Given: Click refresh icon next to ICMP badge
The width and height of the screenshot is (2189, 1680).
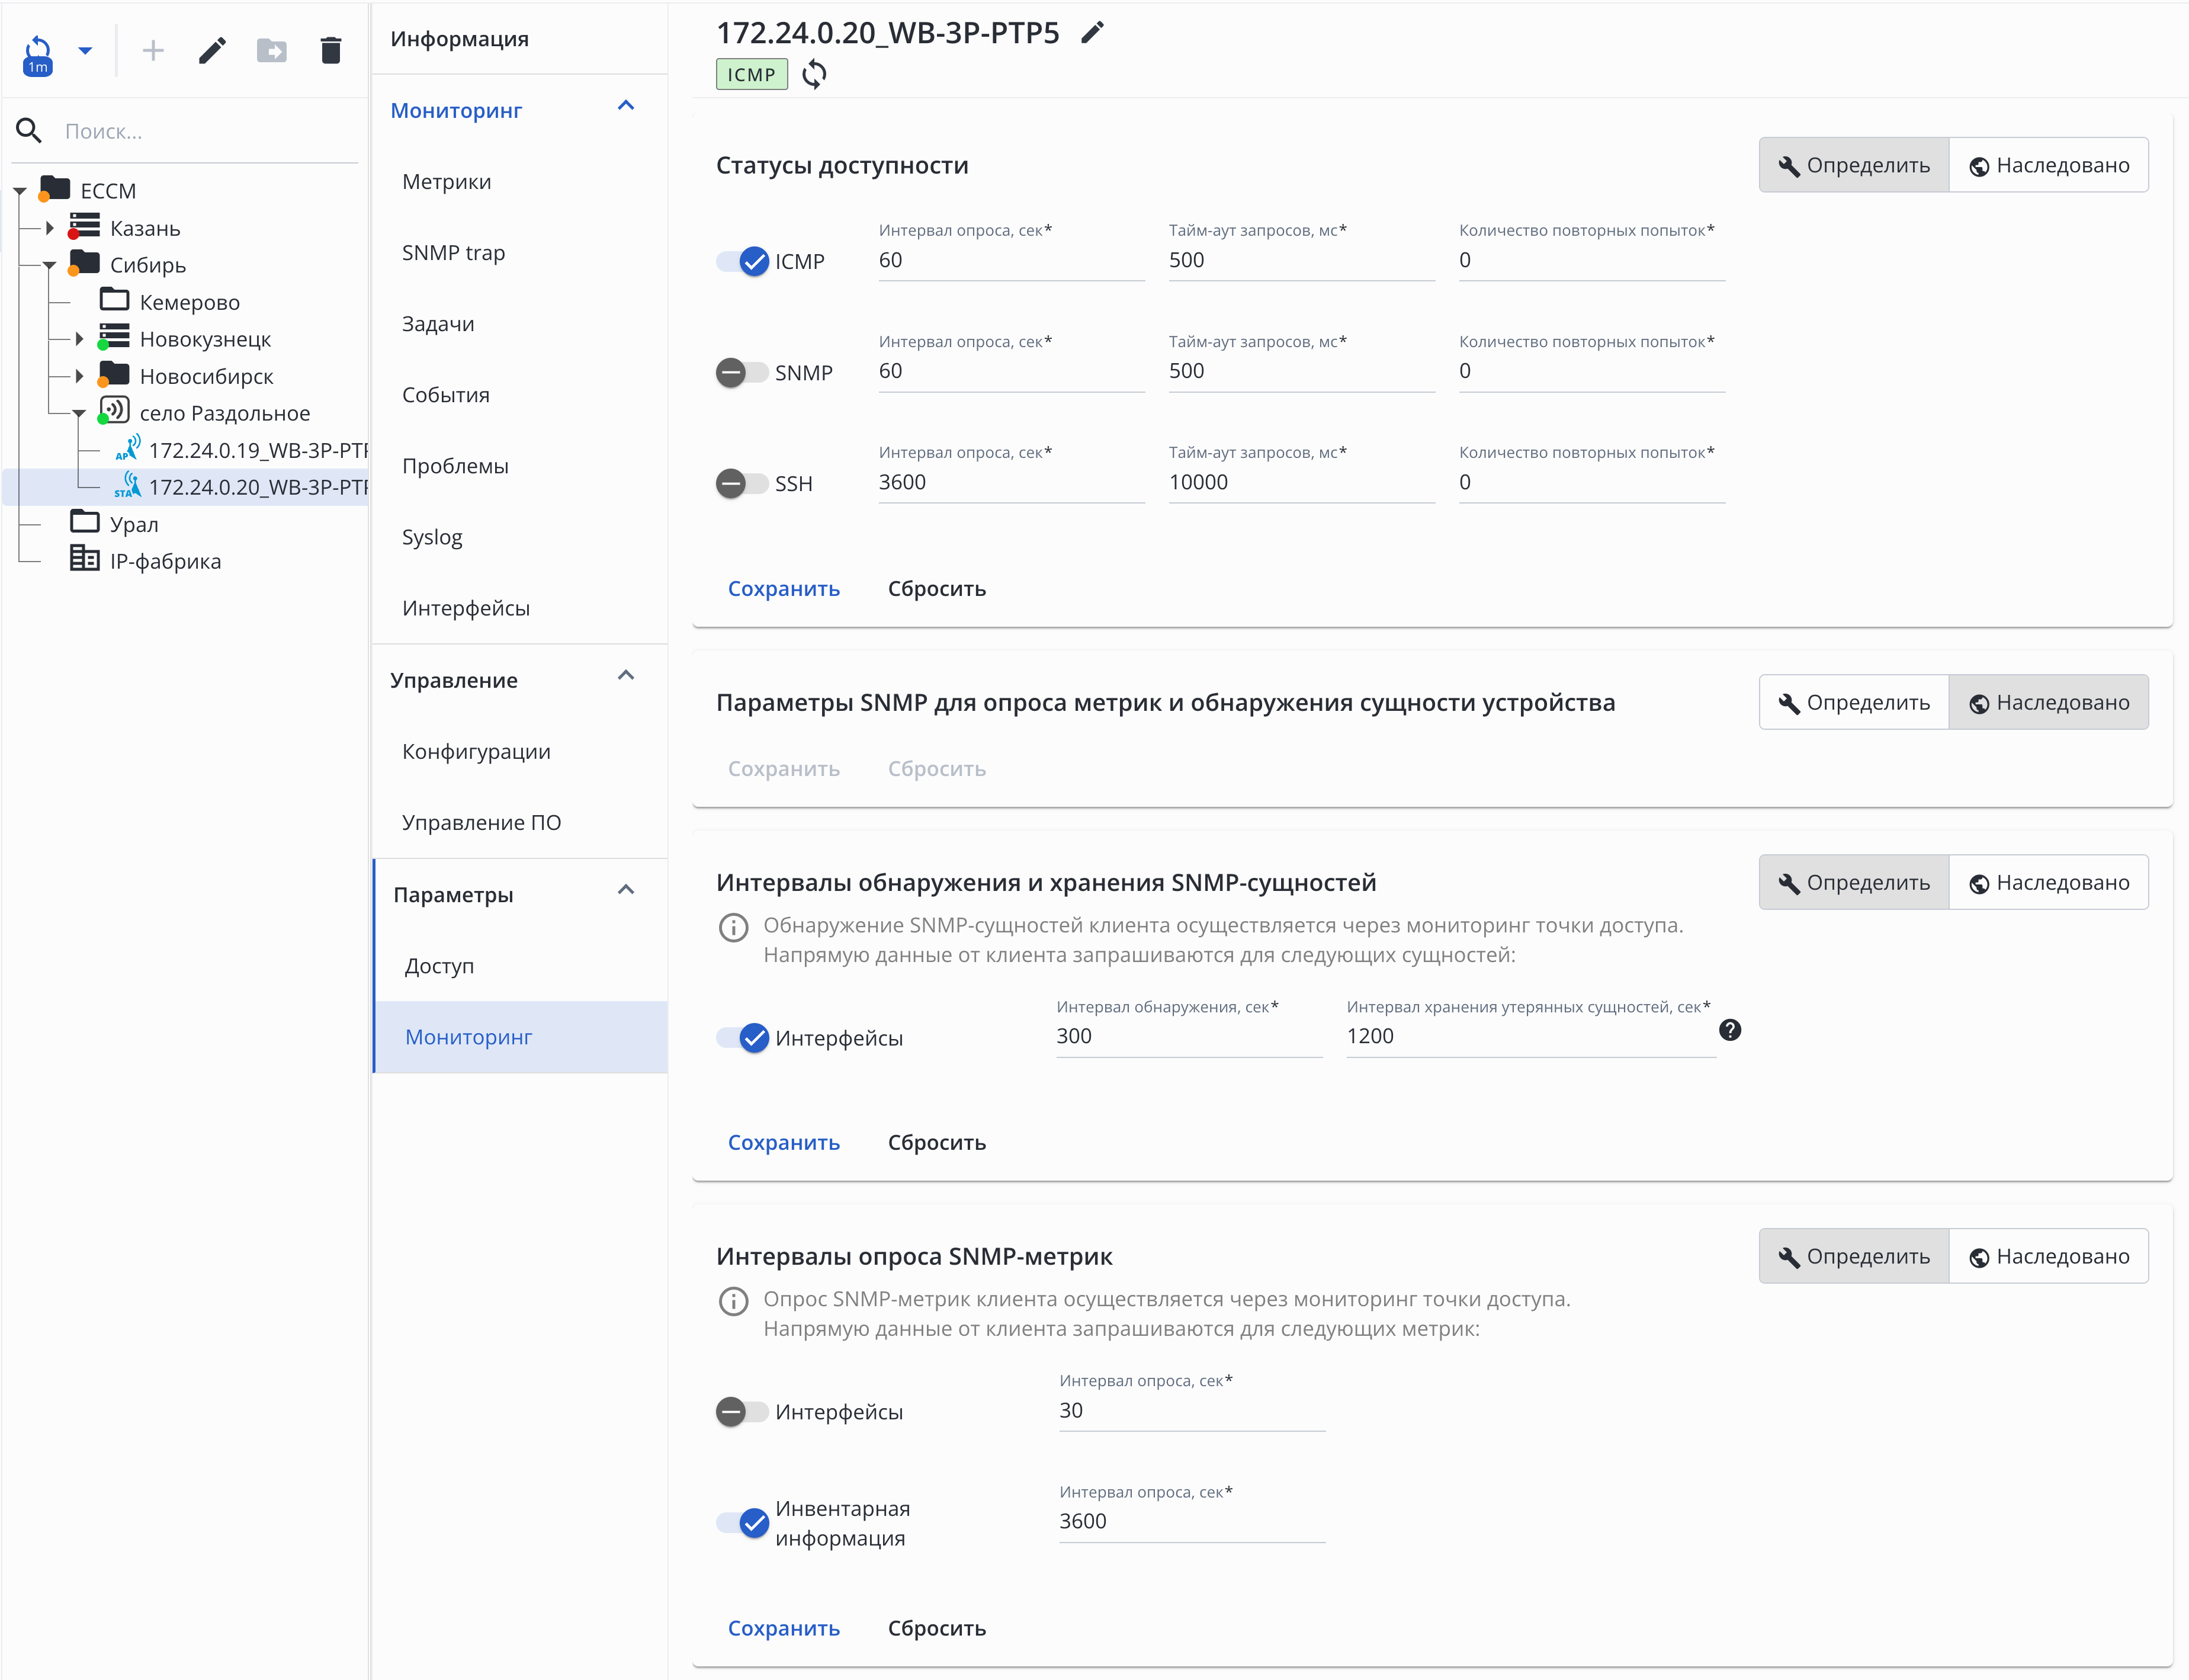Looking at the screenshot, I should pos(814,74).
